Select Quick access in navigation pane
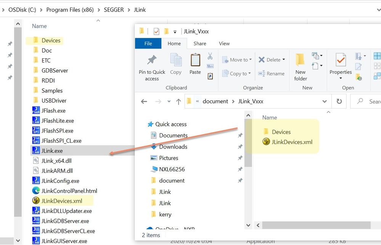 click(x=167, y=124)
